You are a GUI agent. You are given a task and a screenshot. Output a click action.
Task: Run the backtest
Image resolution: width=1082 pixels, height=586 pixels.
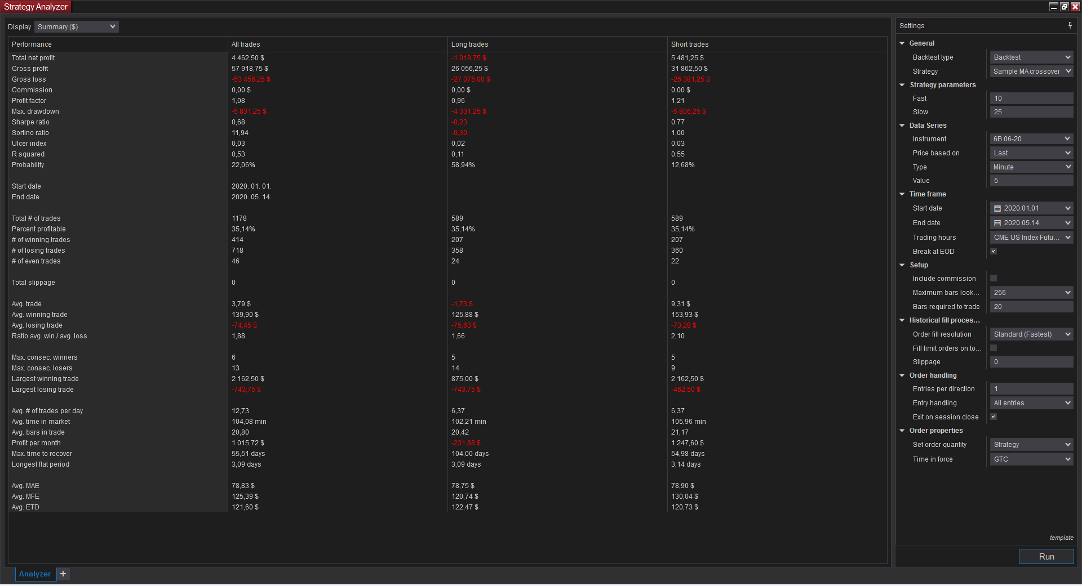tap(1046, 556)
